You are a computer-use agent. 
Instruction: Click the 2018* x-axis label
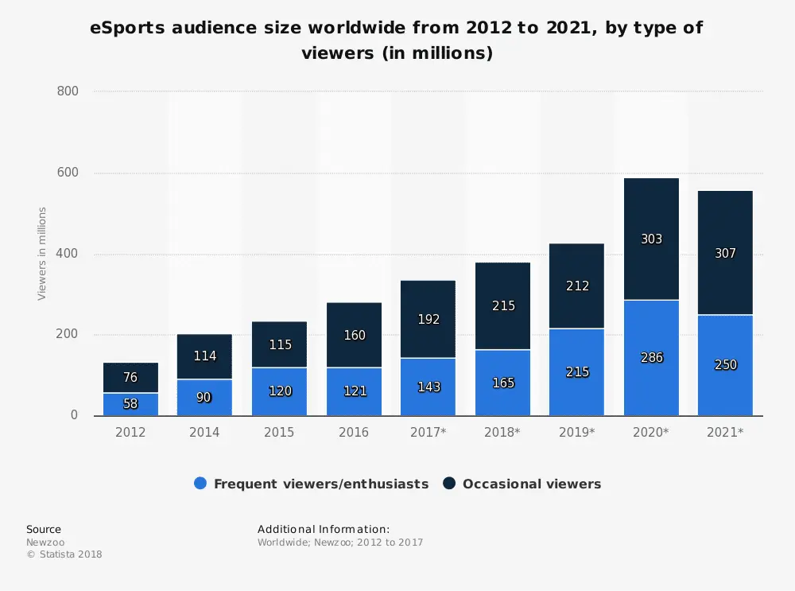(x=502, y=432)
